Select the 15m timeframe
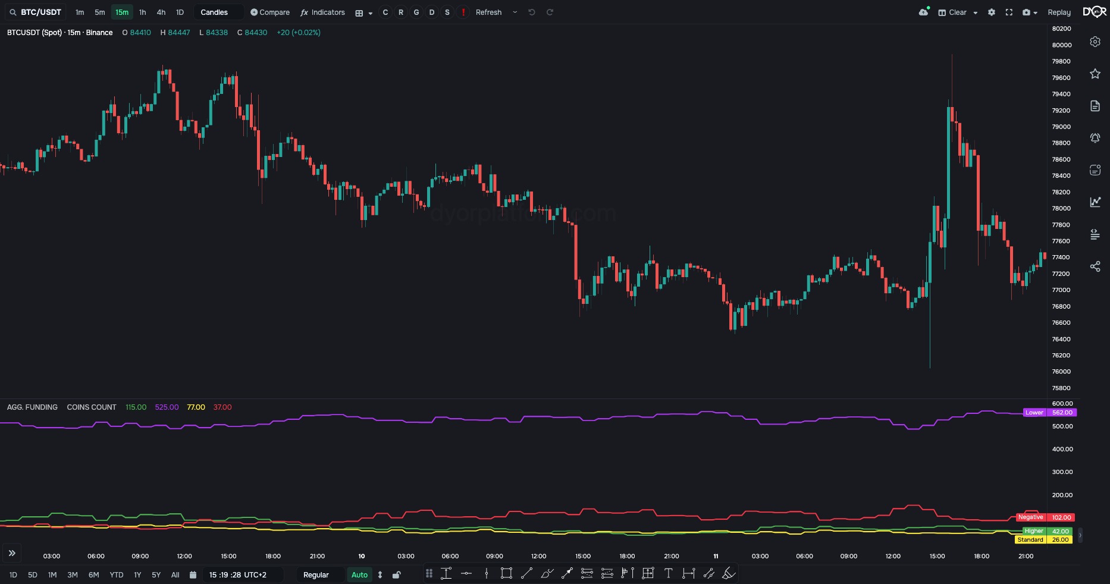 [122, 12]
